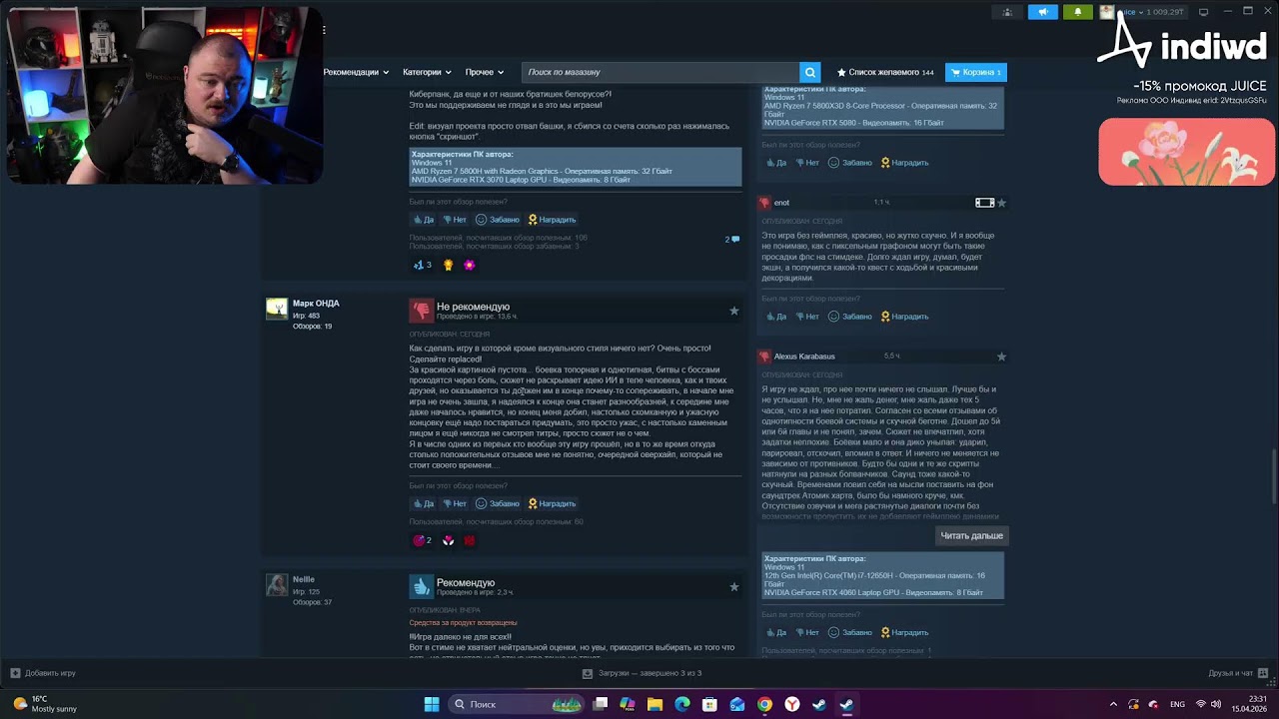
Task: Expand the Категории dropdown
Action: point(427,72)
